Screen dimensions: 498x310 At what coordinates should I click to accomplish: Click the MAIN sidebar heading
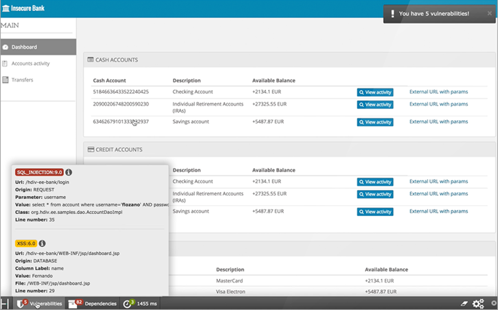pyautogui.click(x=10, y=25)
